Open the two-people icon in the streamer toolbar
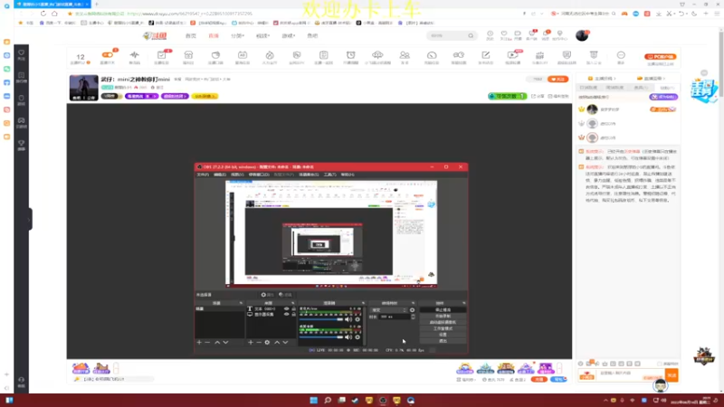 point(405,55)
